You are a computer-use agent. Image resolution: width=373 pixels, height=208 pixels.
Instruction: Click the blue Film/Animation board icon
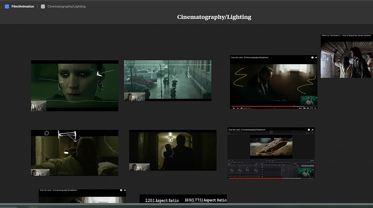coord(7,6)
